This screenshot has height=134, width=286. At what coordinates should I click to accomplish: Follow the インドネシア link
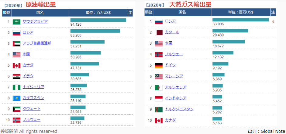[x=175, y=98]
